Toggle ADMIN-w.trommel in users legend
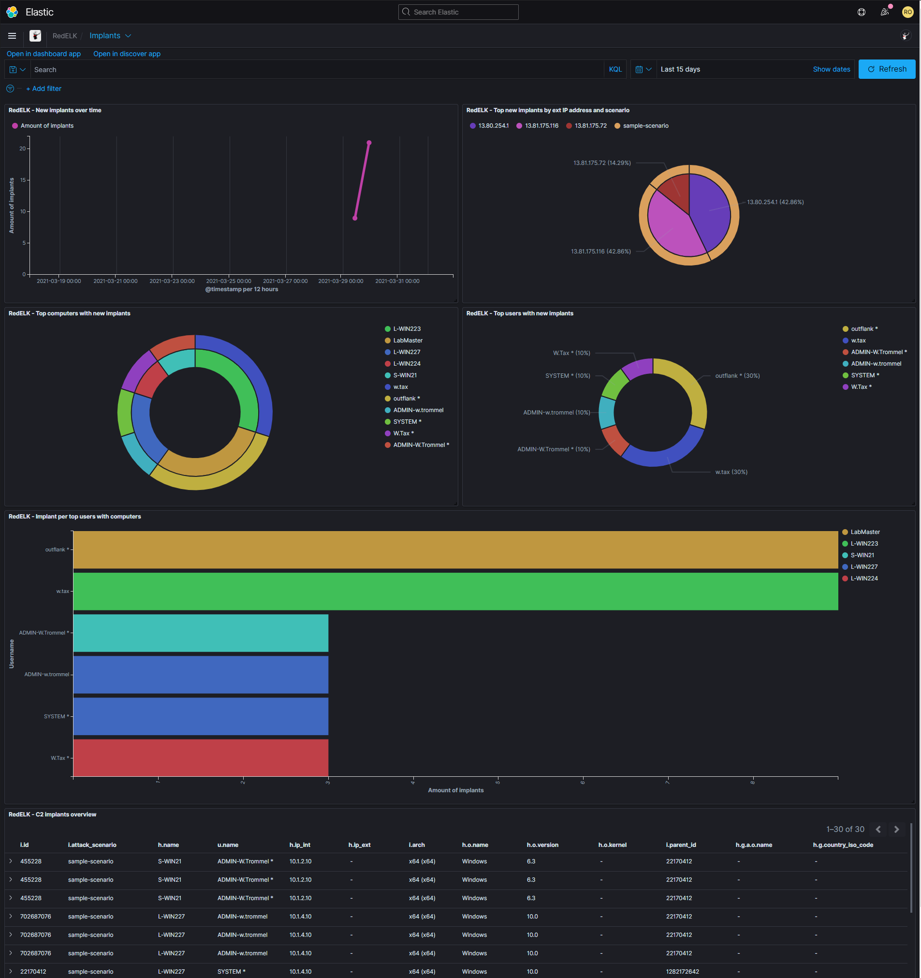 (872, 364)
